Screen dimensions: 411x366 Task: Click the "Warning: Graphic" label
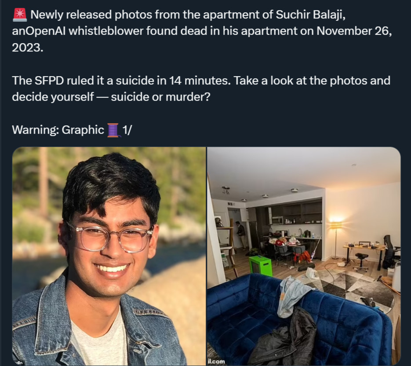click(58, 130)
